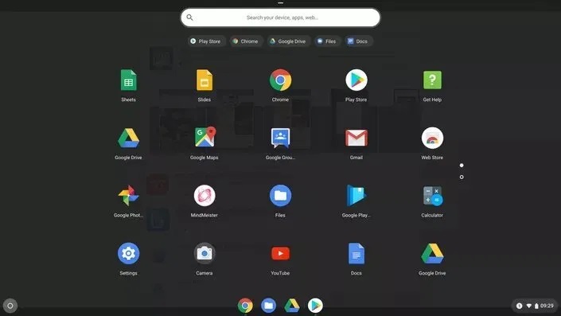
Task: Collapse launcher with the top handle
Action: (x=280, y=3)
